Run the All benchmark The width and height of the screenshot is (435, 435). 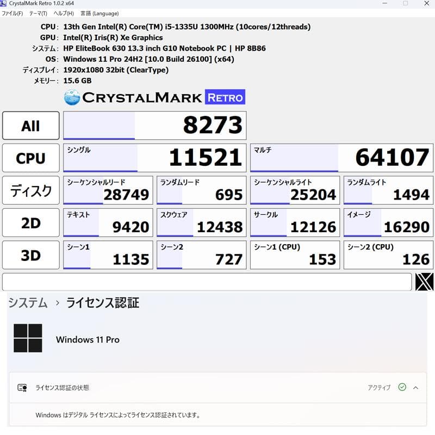pos(30,126)
